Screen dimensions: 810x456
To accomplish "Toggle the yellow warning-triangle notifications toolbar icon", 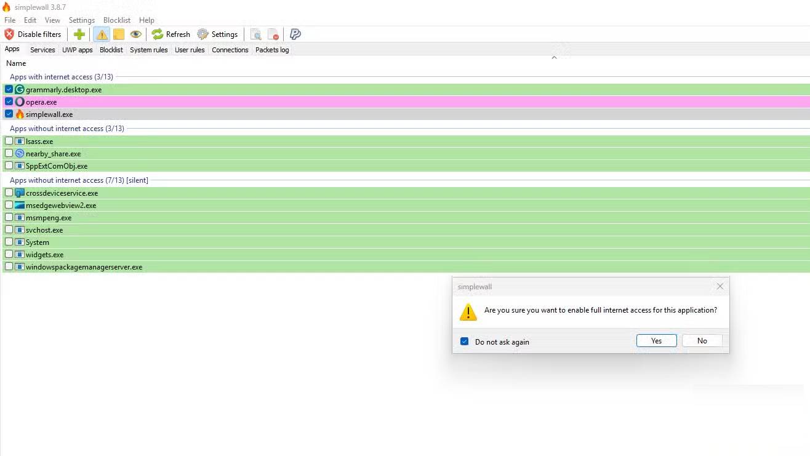I will [x=102, y=34].
